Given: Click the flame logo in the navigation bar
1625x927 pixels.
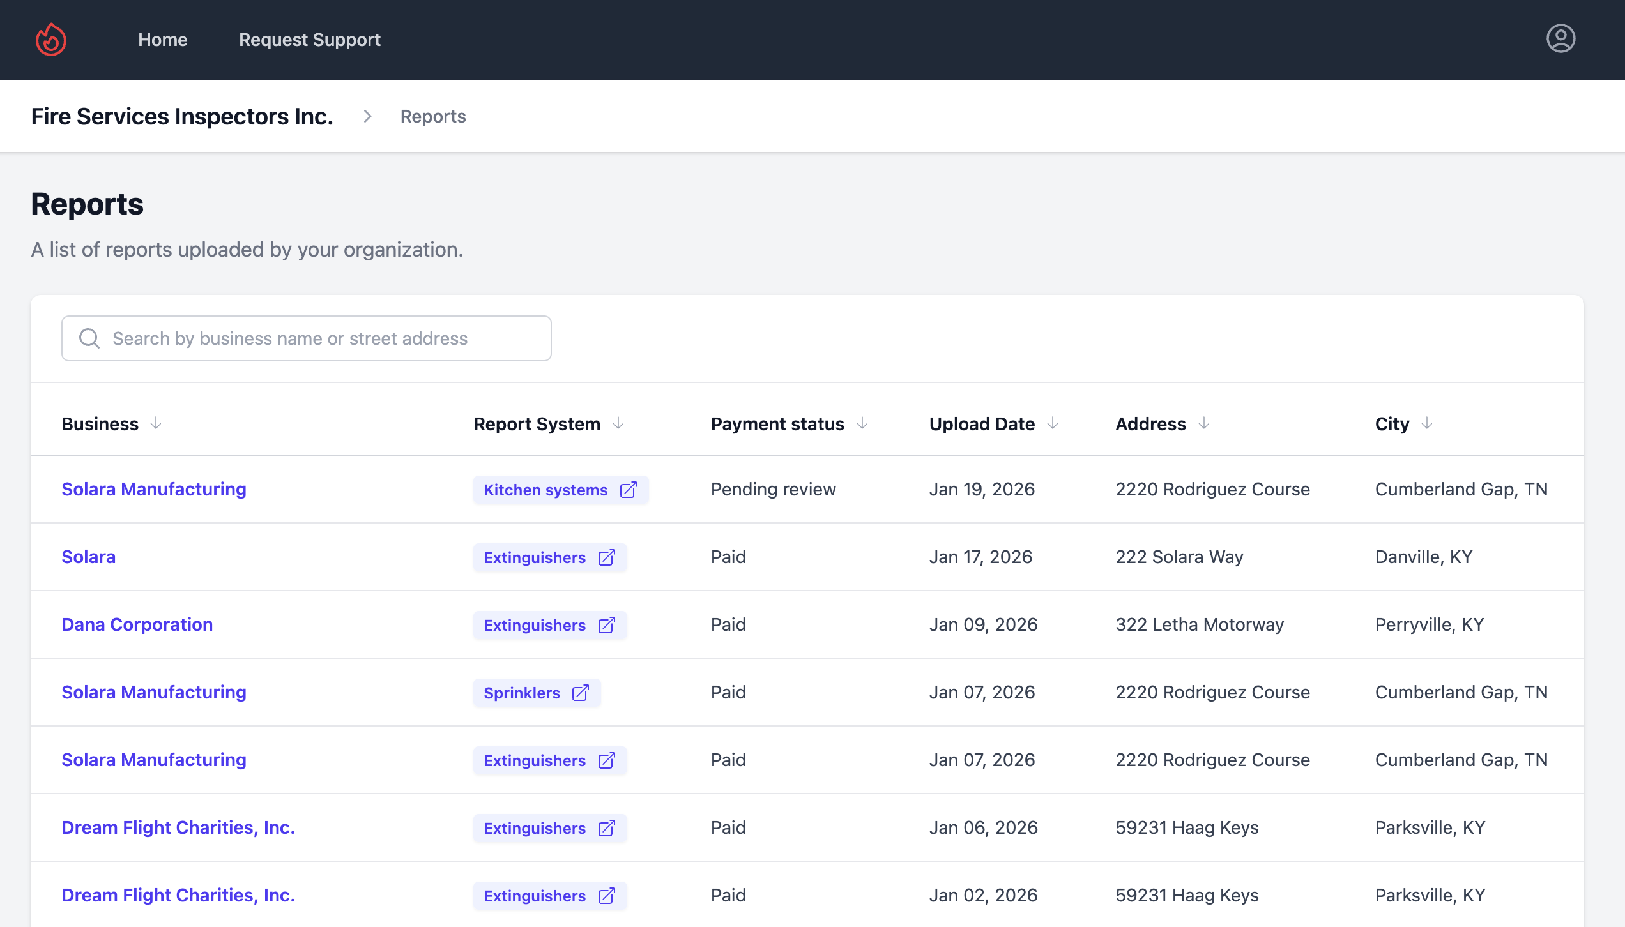Looking at the screenshot, I should (51, 40).
